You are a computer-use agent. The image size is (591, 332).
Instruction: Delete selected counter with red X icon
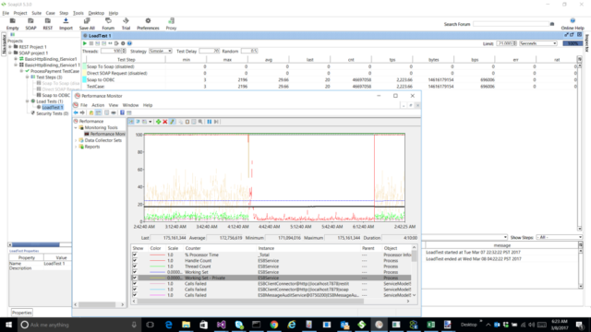tap(165, 122)
